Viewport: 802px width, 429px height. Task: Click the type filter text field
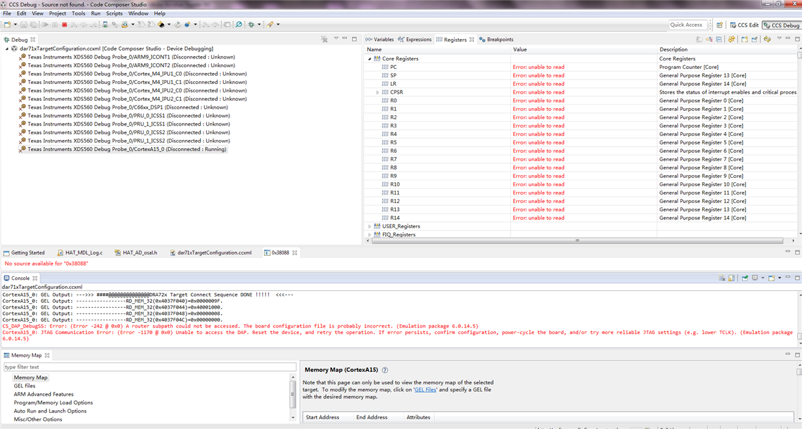tap(149, 367)
